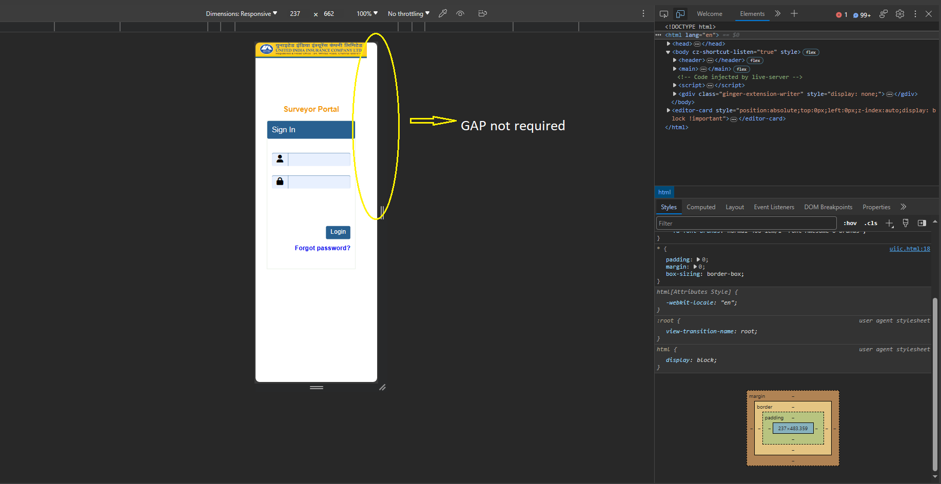Open the customize and control DevTools menu
Viewport: 941px width, 484px height.
click(x=915, y=14)
